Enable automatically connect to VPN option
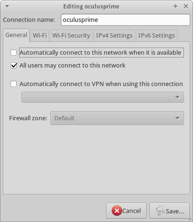 (x=13, y=84)
